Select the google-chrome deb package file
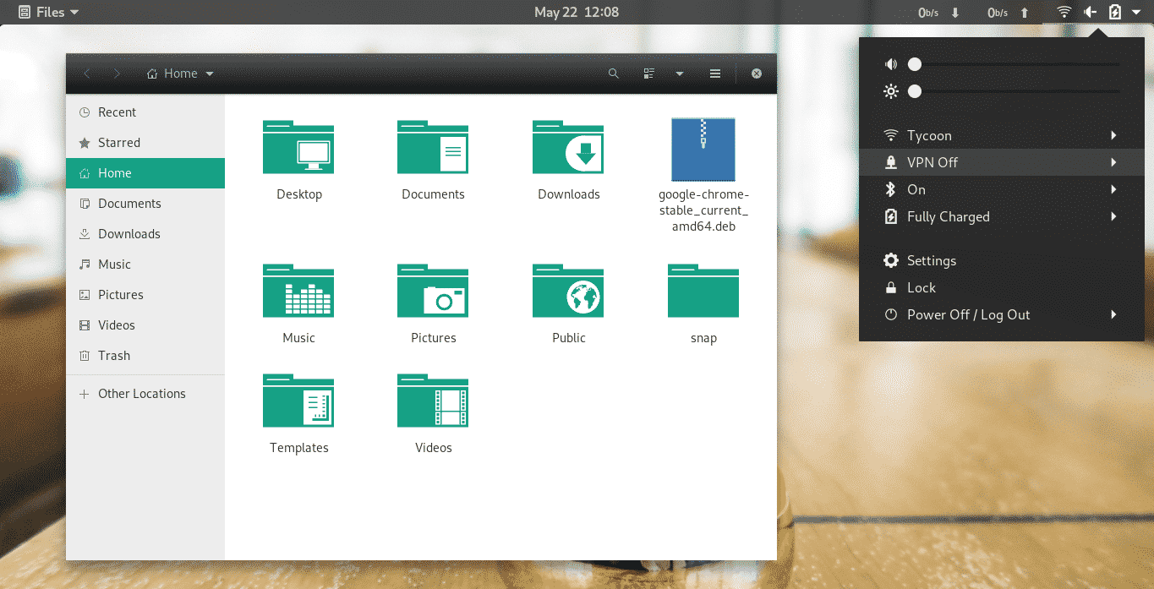The height and width of the screenshot is (589, 1154). [x=703, y=150]
